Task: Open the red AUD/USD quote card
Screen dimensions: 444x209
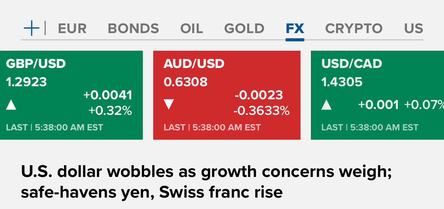Action: [x=227, y=95]
